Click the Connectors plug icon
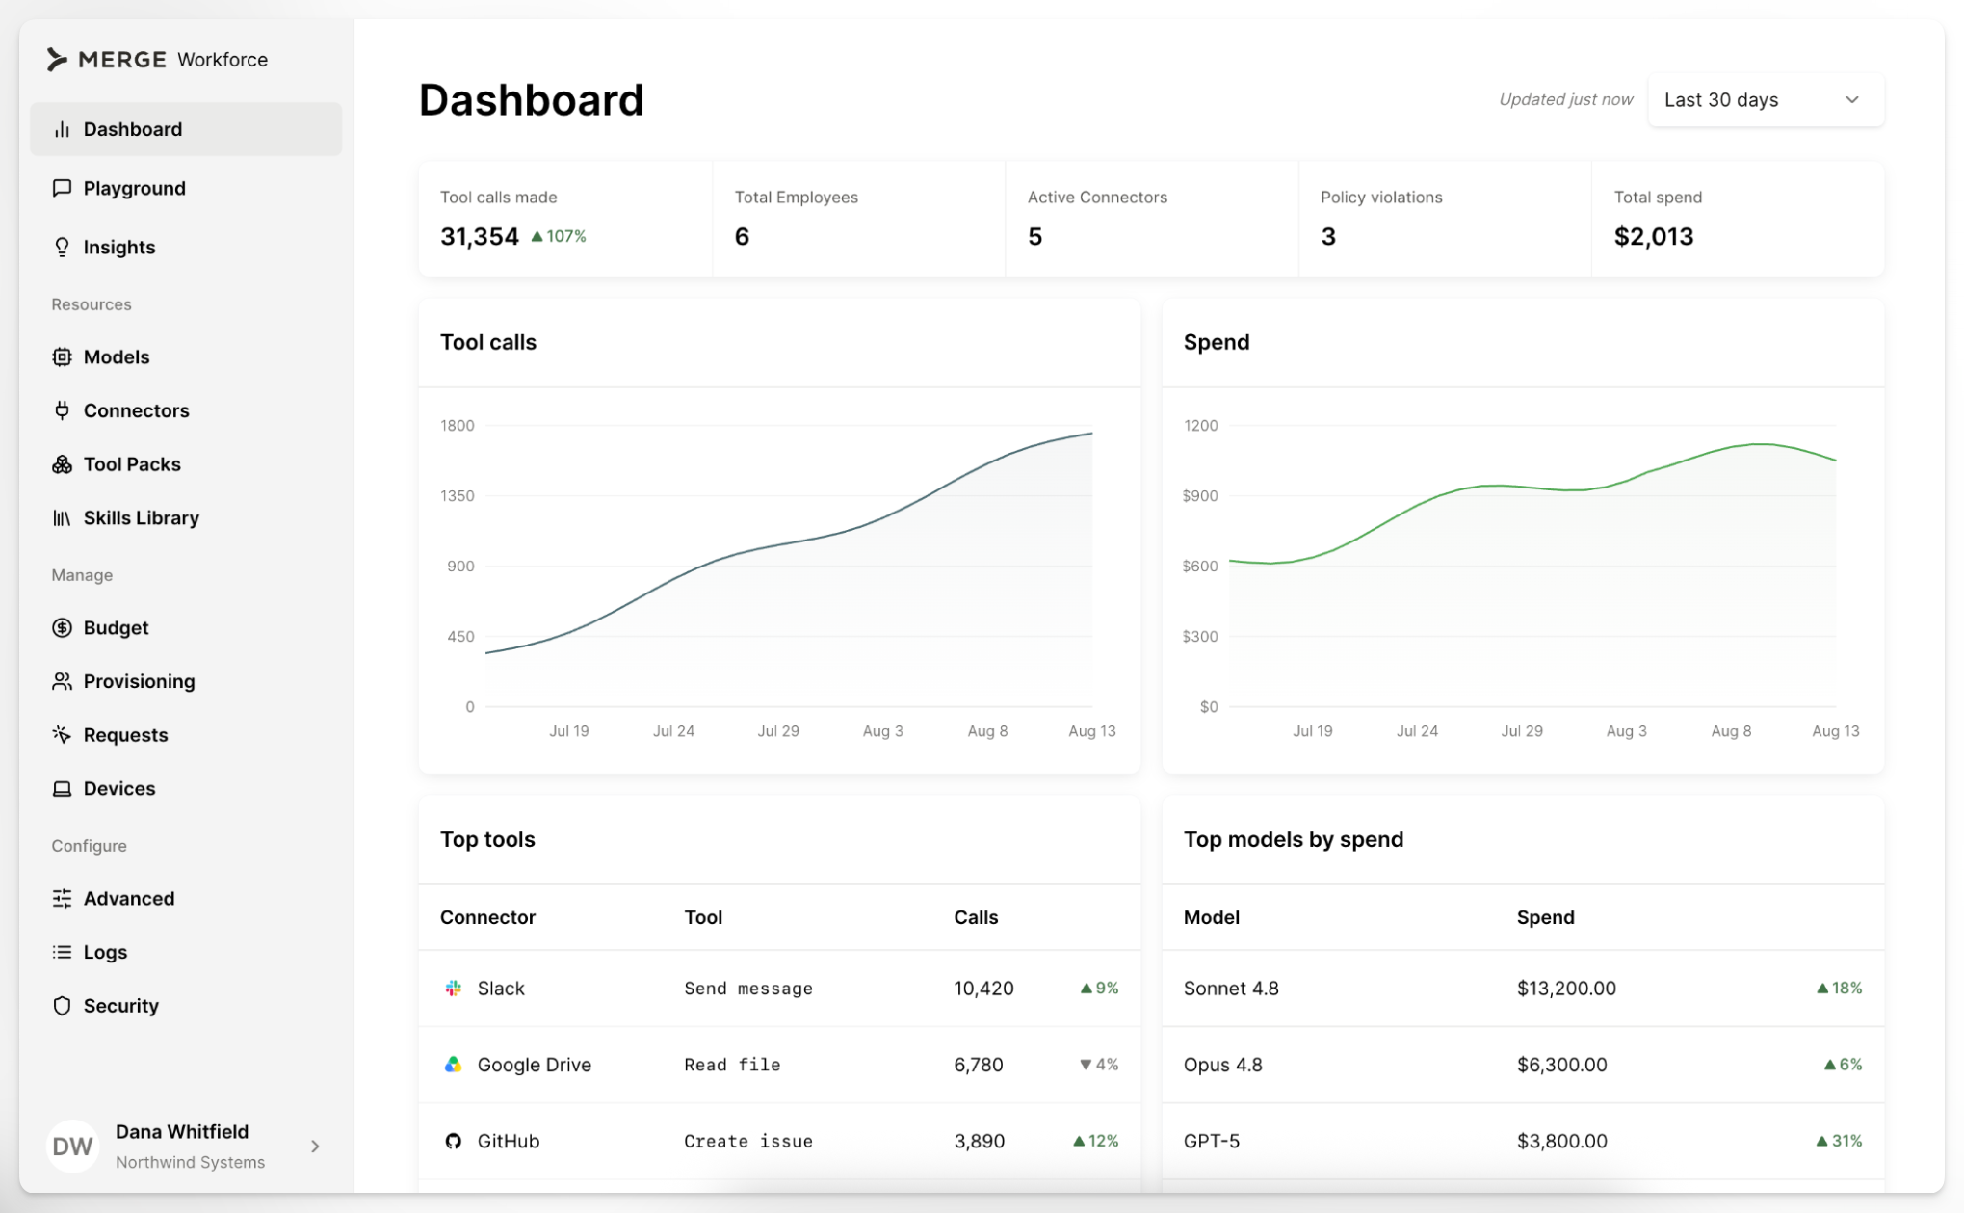 pyautogui.click(x=62, y=410)
